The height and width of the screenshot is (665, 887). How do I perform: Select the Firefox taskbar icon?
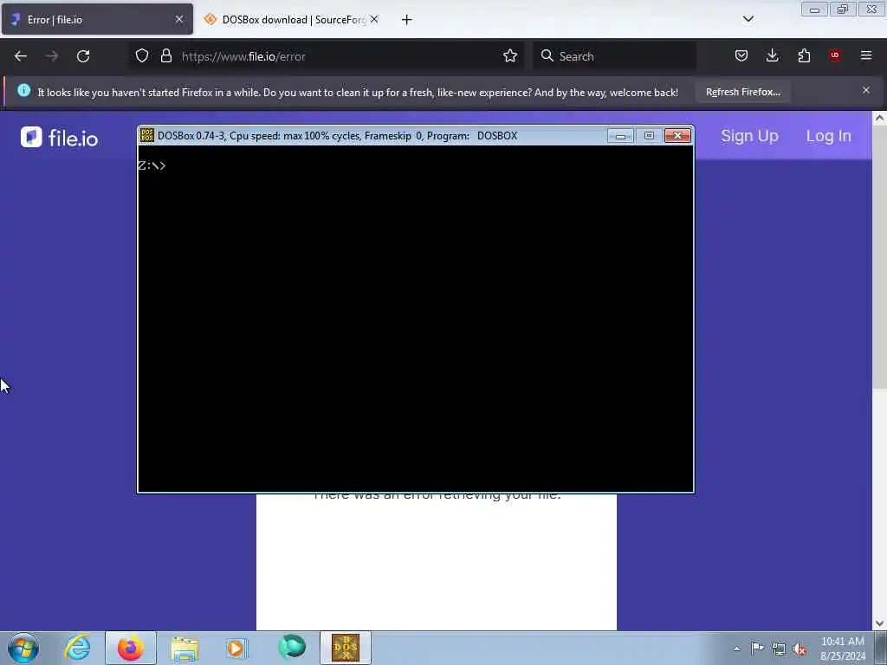[x=131, y=648]
